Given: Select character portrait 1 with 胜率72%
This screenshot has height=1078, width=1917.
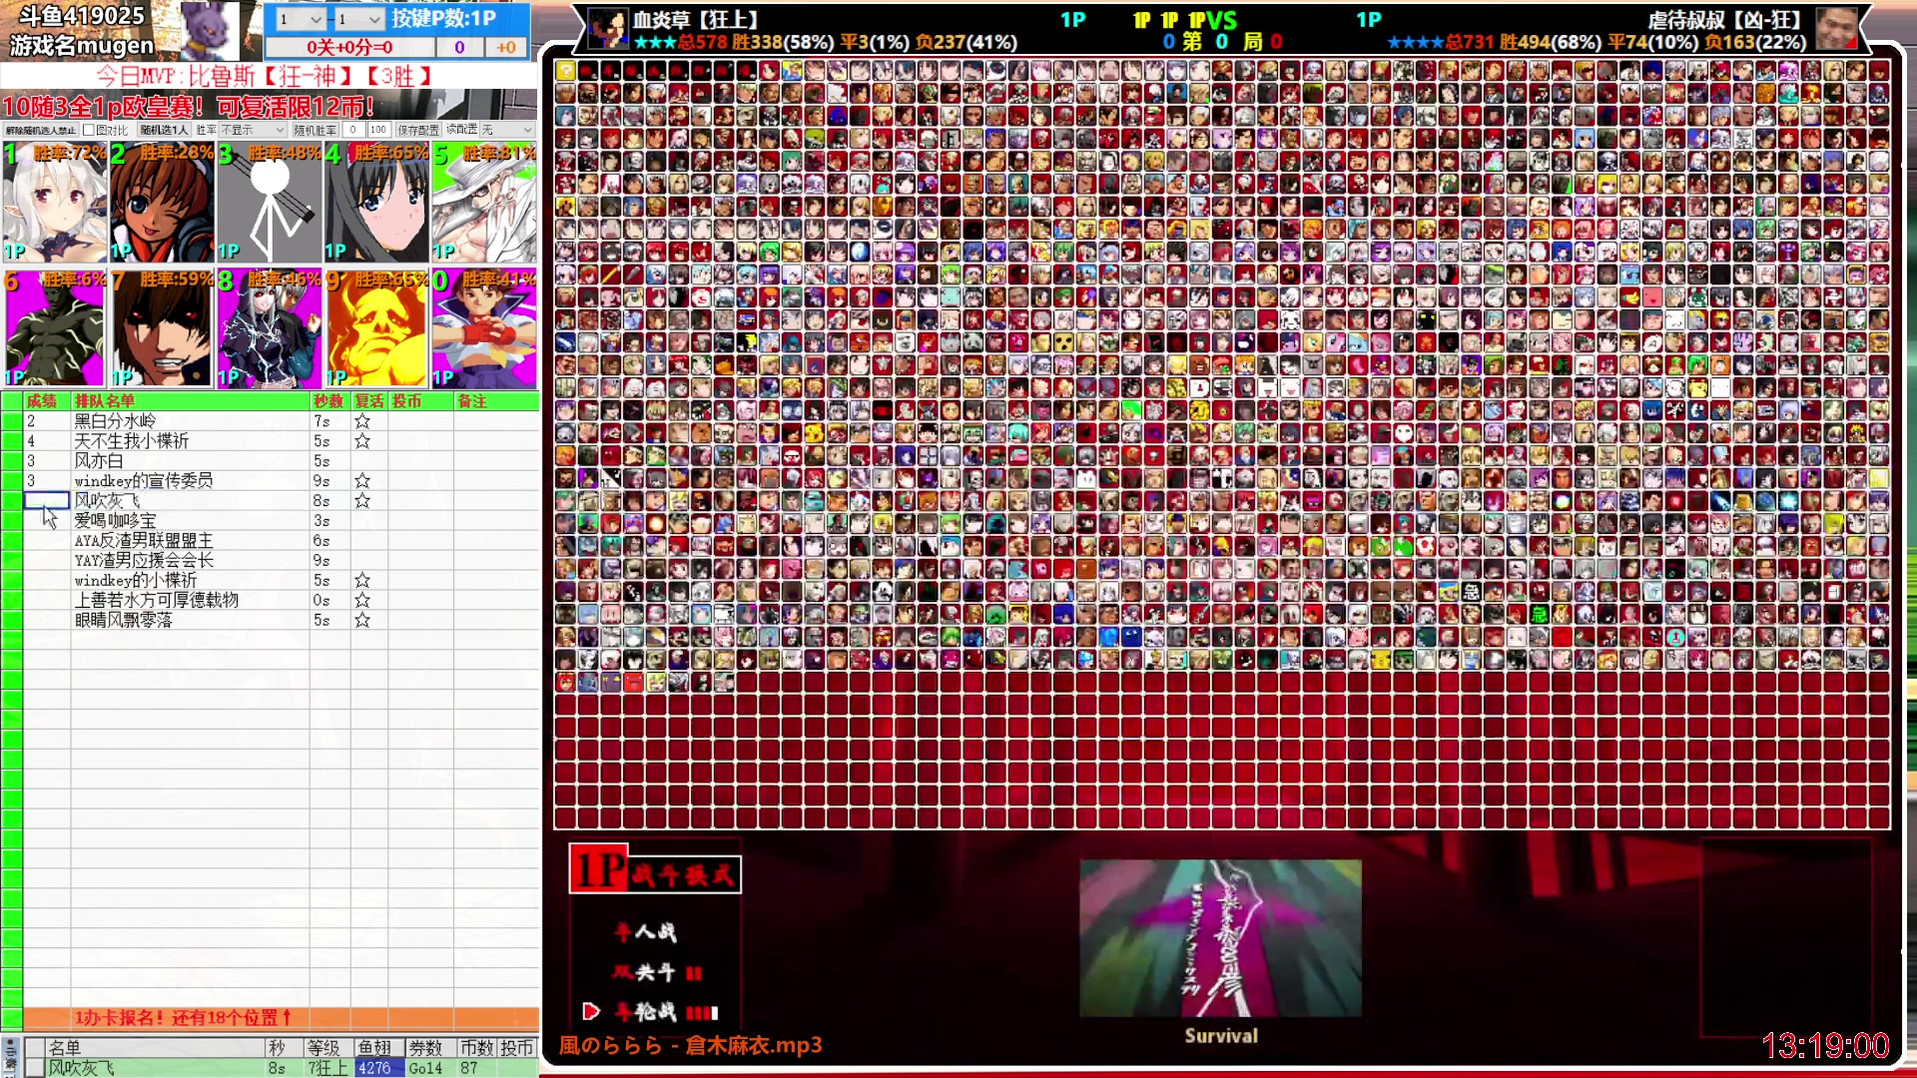Looking at the screenshot, I should point(55,202).
